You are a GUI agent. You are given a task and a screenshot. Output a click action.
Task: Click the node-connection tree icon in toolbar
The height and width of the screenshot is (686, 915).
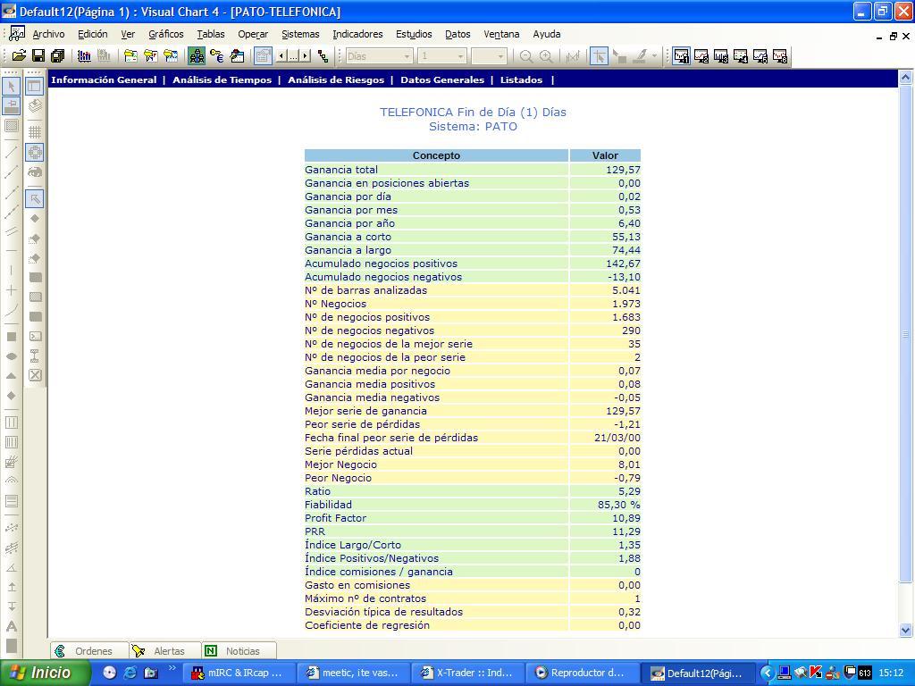(323, 56)
